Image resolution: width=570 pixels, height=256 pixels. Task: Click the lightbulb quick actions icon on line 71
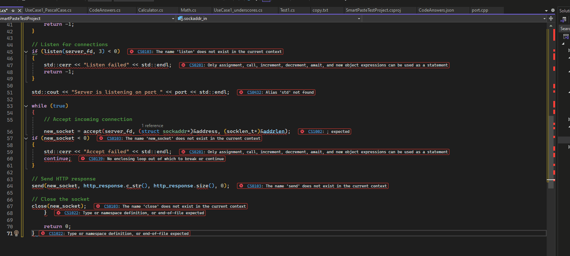pyautogui.click(x=16, y=233)
